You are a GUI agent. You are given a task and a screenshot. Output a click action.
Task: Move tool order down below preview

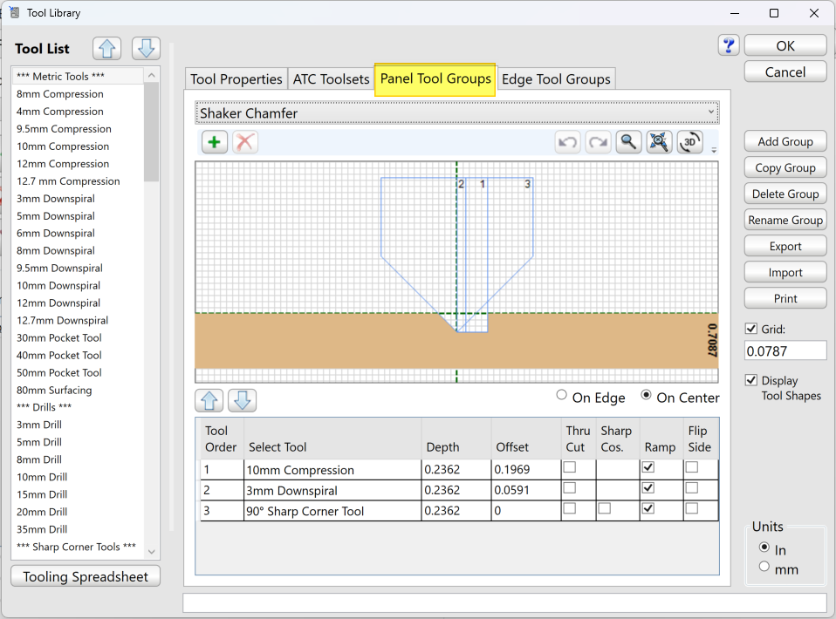242,400
